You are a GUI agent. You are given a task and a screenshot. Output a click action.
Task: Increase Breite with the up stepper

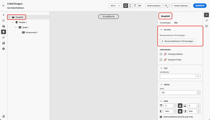coord(199,92)
